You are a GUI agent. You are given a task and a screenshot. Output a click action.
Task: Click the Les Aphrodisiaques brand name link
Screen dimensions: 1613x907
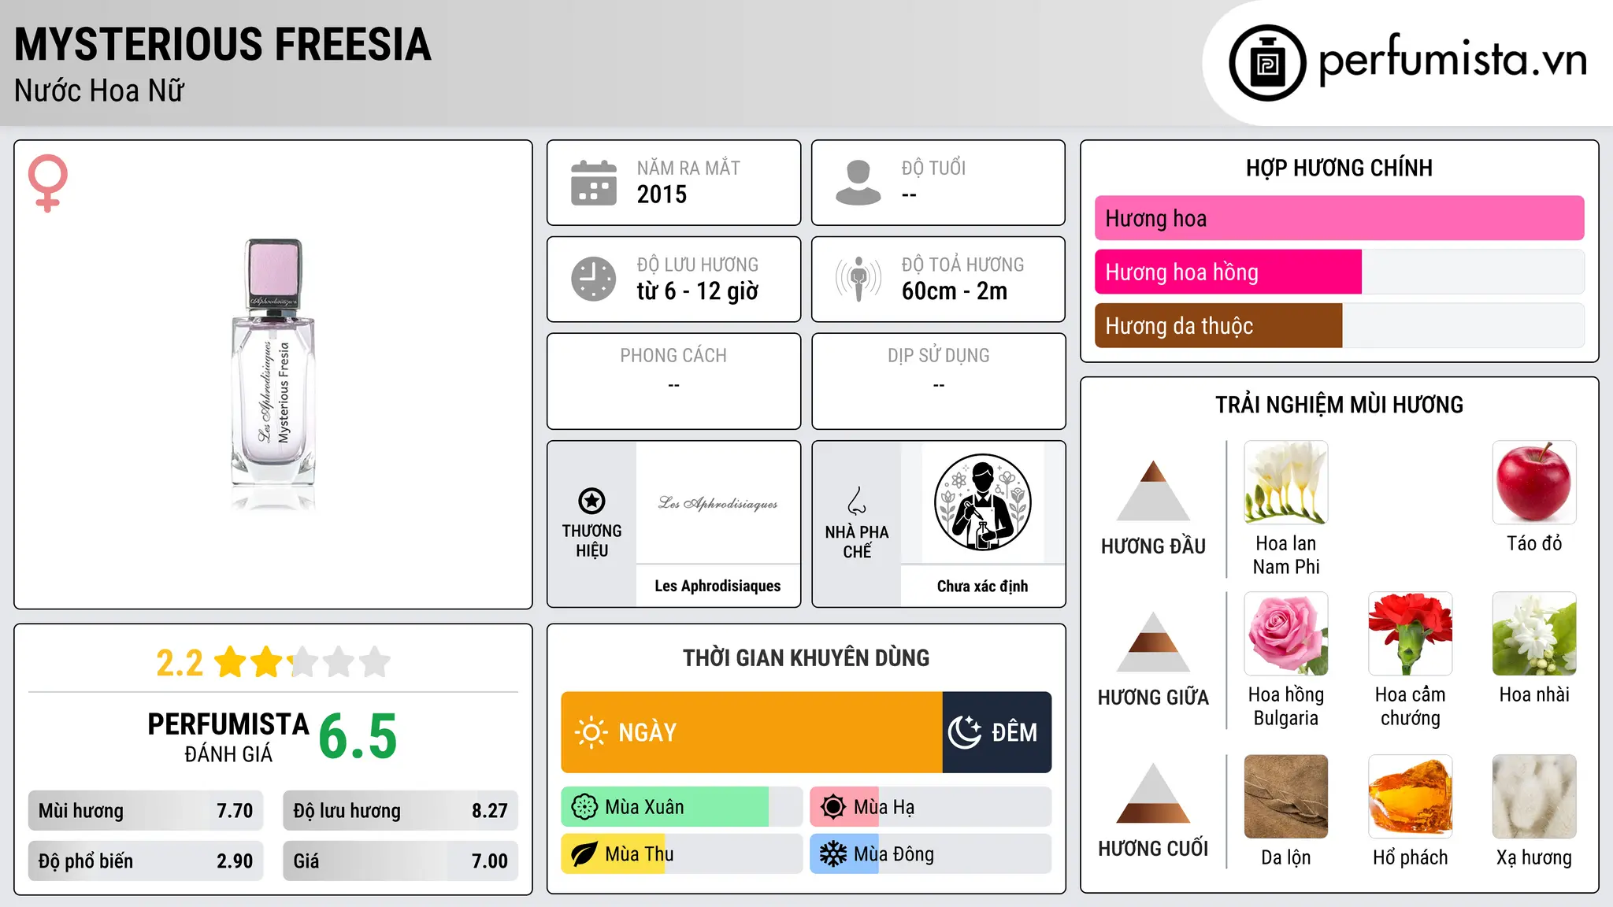point(718,586)
